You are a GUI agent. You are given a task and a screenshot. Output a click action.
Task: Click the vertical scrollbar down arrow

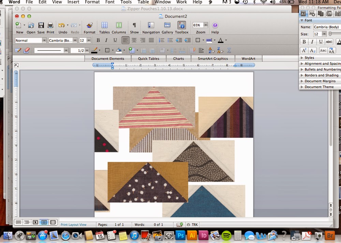pos(330,215)
